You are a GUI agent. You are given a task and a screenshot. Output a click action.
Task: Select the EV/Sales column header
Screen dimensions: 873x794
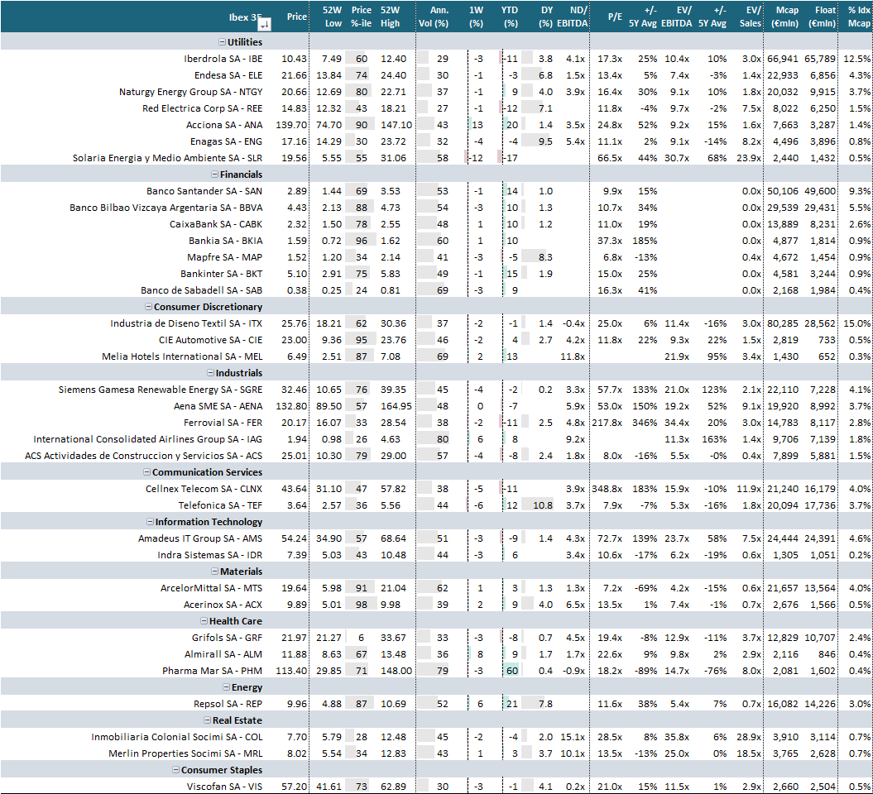[751, 17]
